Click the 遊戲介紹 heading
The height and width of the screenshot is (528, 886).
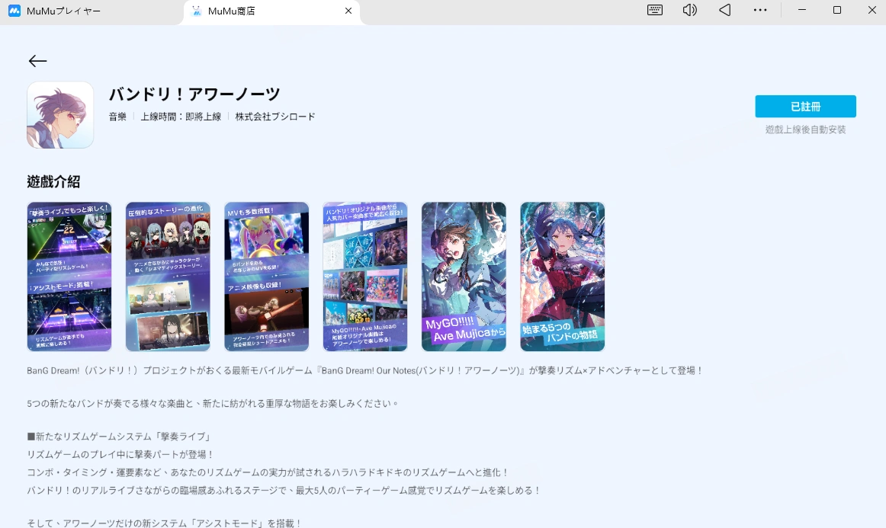pyautogui.click(x=53, y=181)
